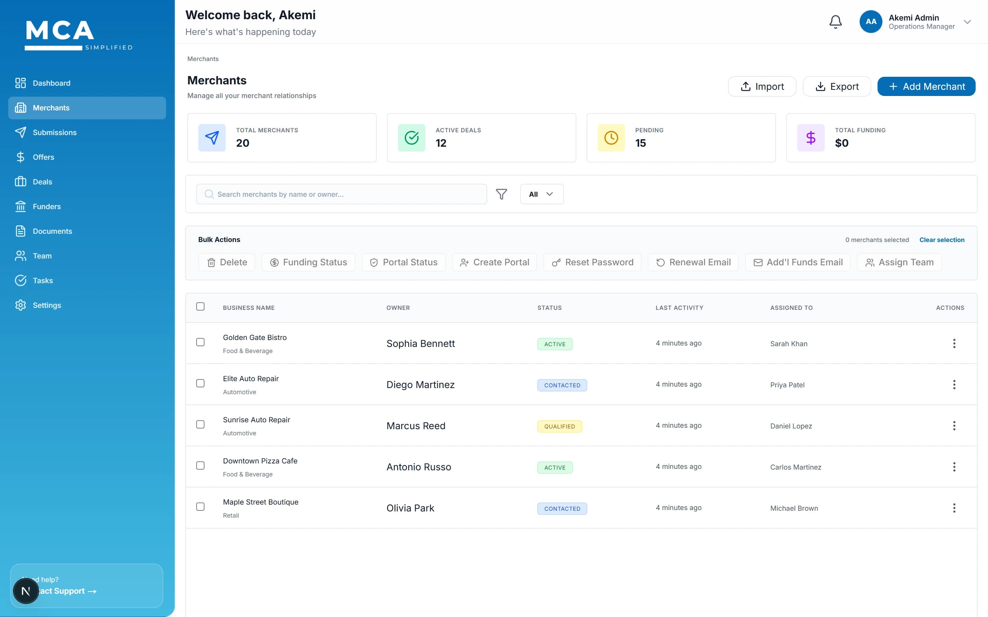The image size is (988, 617).
Task: Open actions menu for Golden Gate Bistro
Action: (954, 343)
